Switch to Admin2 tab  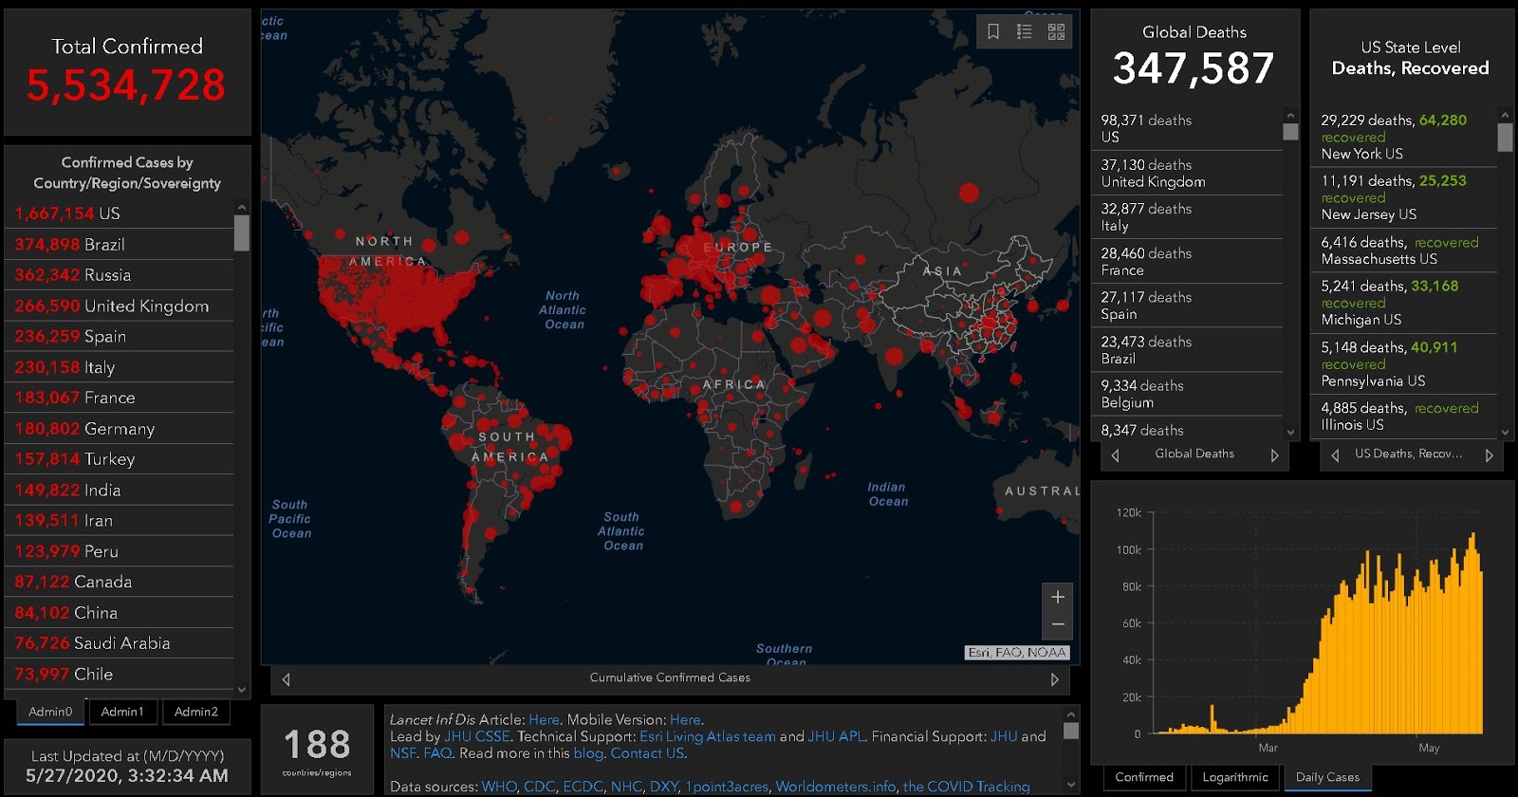click(x=196, y=712)
